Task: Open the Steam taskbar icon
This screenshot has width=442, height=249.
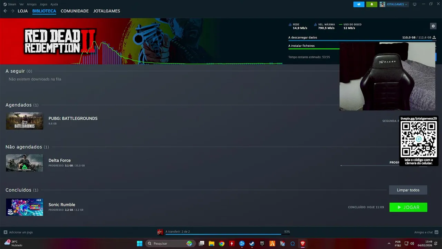Action: pyautogui.click(x=252, y=243)
